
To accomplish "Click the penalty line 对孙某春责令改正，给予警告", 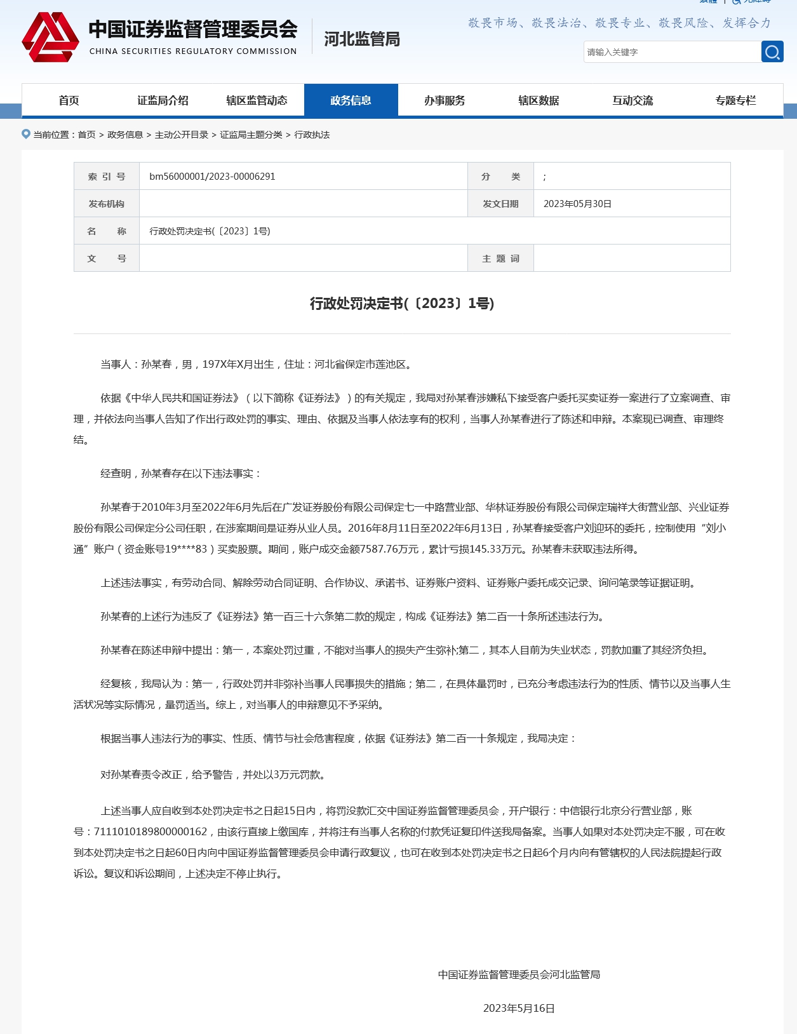I will (x=215, y=775).
